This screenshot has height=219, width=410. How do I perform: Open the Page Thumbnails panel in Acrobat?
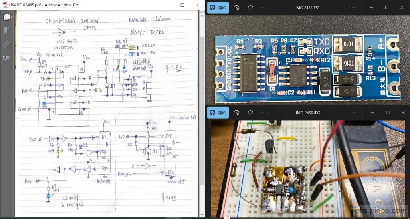tap(6, 17)
